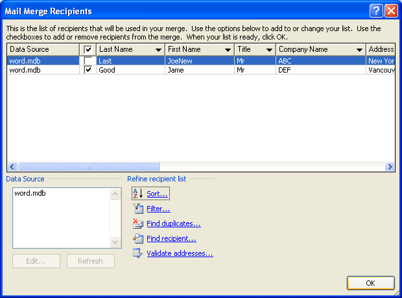This screenshot has height=298, width=402.
Task: Select word.mdb in the Data Source listbox
Action: 30,193
